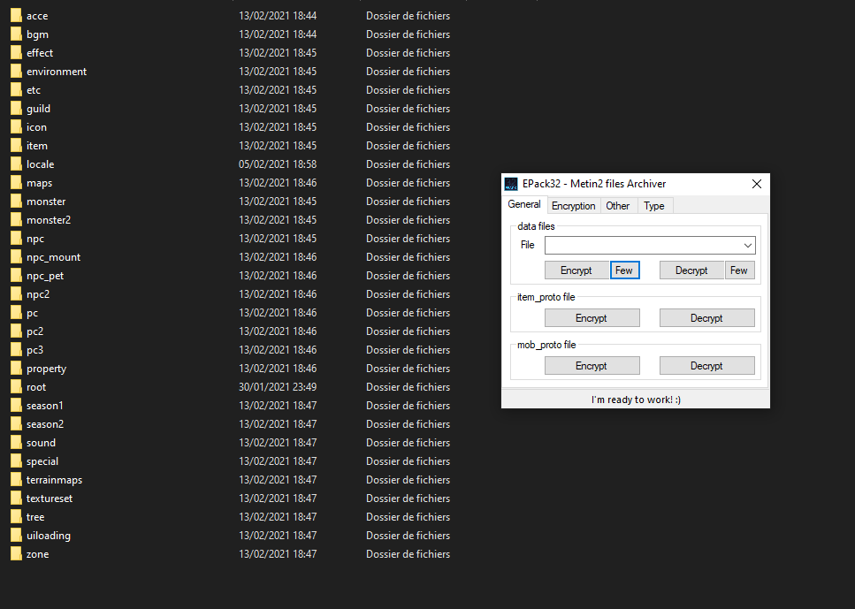Select the textureset folder name
This screenshot has width=855, height=609.
(x=50, y=499)
